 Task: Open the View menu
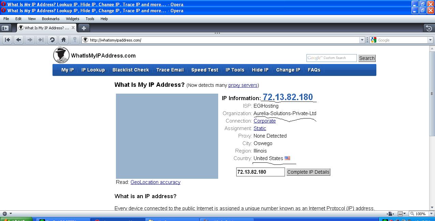(x=32, y=19)
